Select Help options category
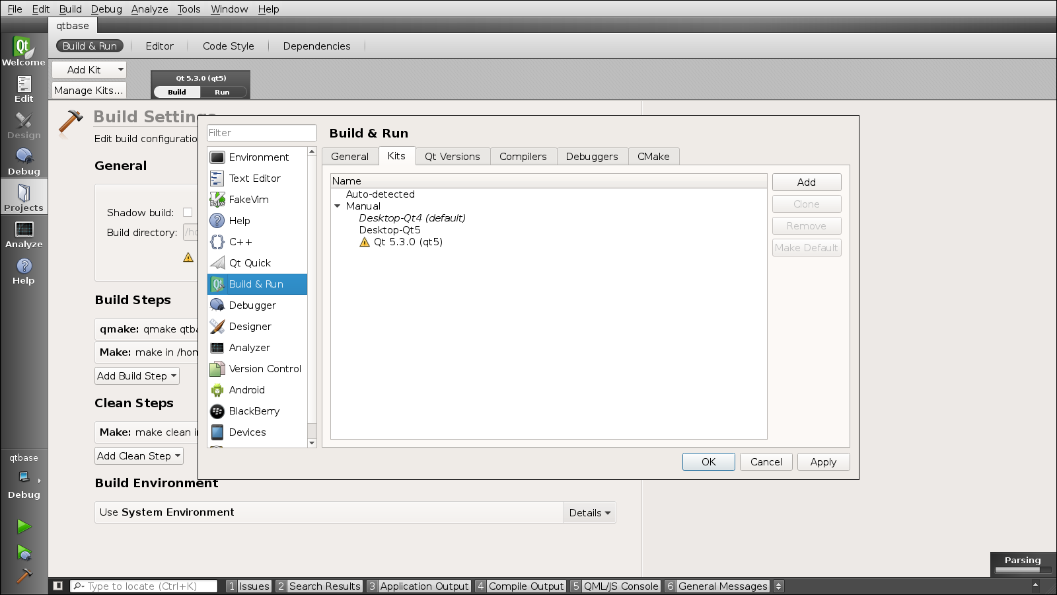This screenshot has width=1057, height=595. click(x=257, y=221)
